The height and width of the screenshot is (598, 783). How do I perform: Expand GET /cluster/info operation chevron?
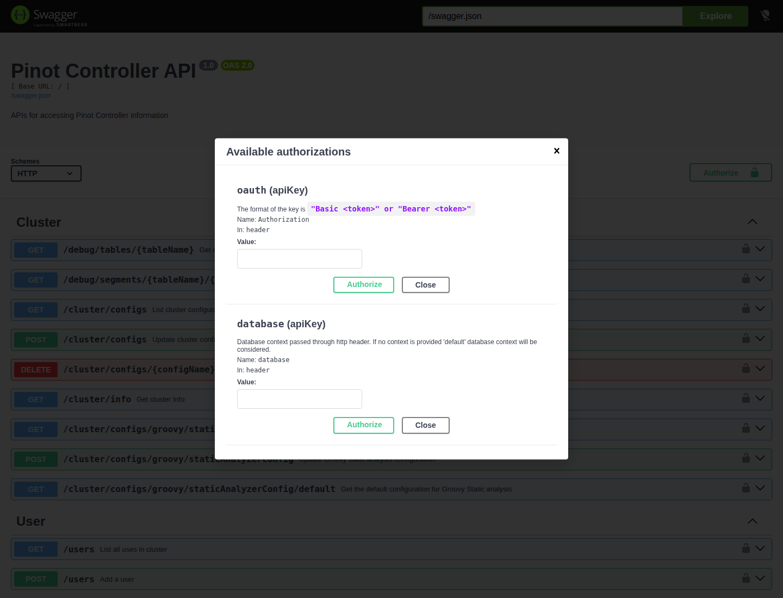coord(760,398)
